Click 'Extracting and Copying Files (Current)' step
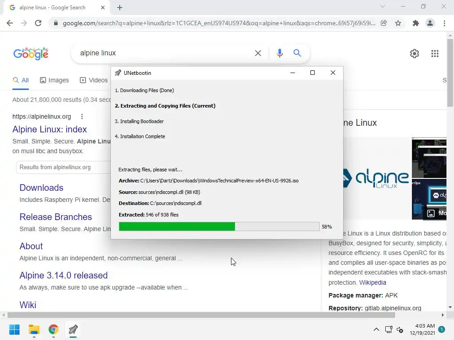 pos(165,106)
